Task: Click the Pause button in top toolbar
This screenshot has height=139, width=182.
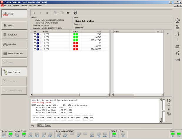Action: [x=41, y=13]
